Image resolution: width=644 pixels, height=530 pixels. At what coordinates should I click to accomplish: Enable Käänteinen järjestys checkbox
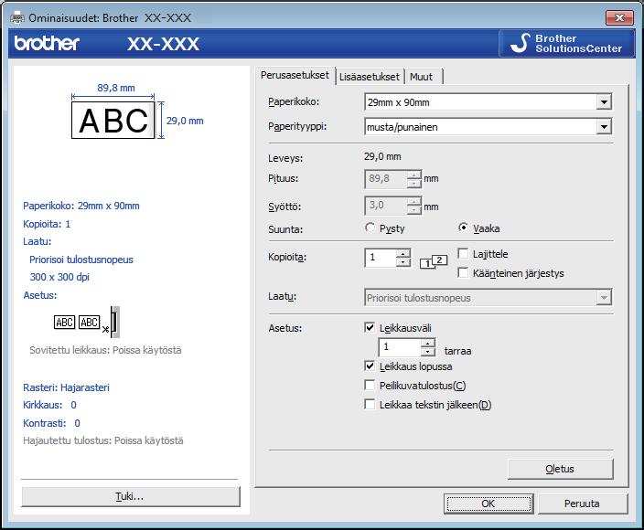click(x=463, y=273)
